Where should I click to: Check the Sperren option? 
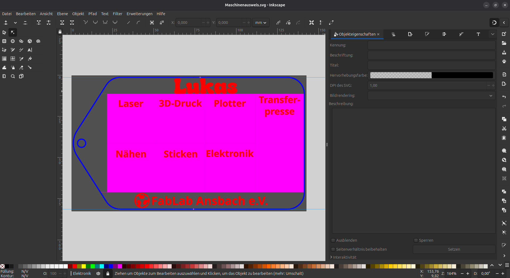click(416, 240)
